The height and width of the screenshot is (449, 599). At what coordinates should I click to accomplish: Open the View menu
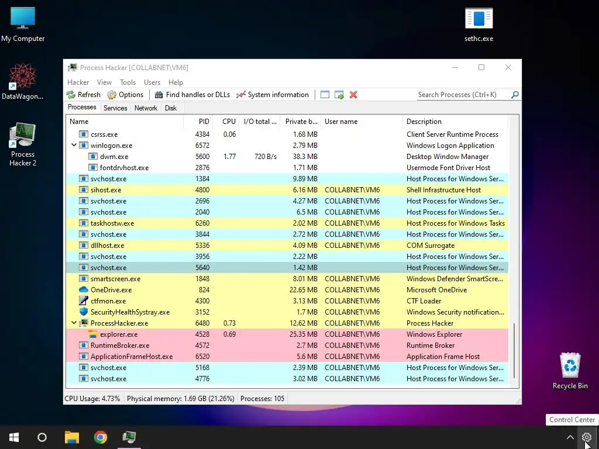coord(104,82)
